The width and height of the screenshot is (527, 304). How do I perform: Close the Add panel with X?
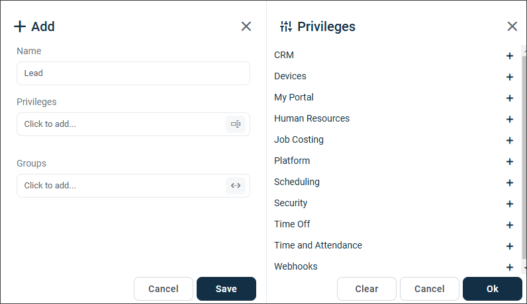pos(246,26)
